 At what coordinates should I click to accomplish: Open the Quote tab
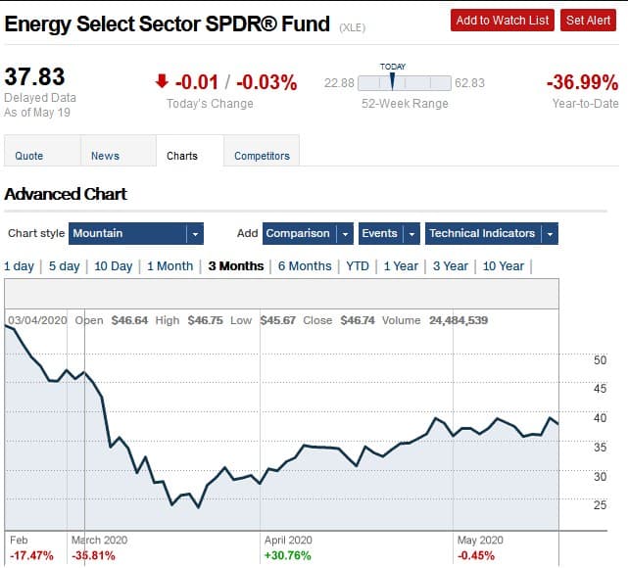pos(28,156)
